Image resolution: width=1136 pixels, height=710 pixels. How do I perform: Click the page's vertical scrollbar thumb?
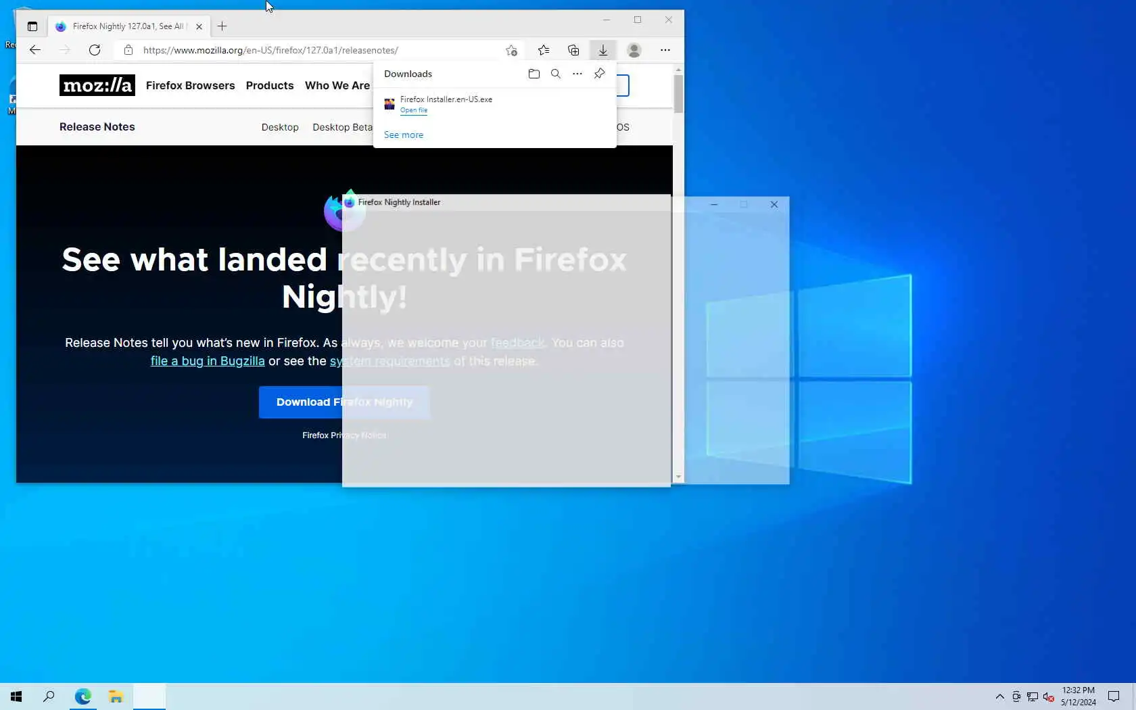tap(678, 93)
